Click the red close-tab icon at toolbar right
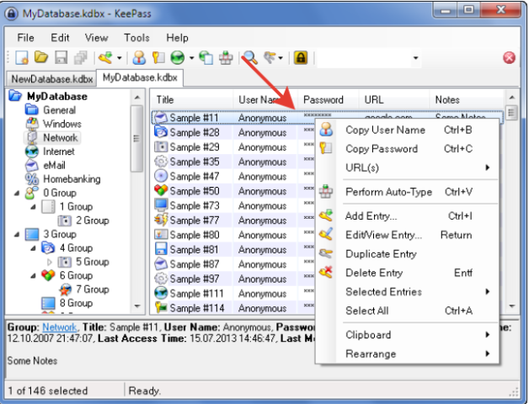The width and height of the screenshot is (529, 404). pos(509,58)
